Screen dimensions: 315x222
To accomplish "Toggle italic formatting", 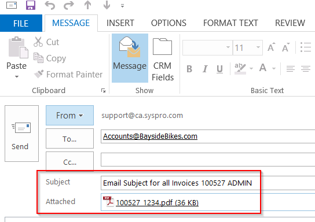I will pyautogui.click(x=205, y=69).
